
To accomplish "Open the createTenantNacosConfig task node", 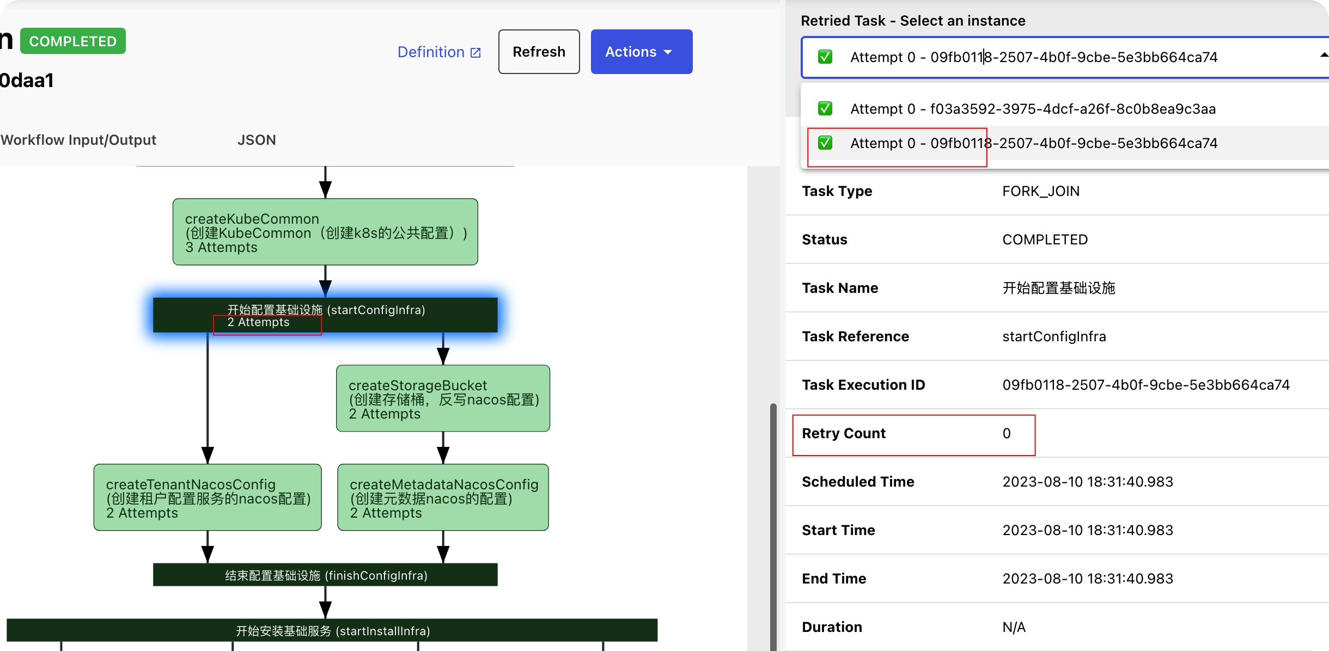I will point(208,498).
